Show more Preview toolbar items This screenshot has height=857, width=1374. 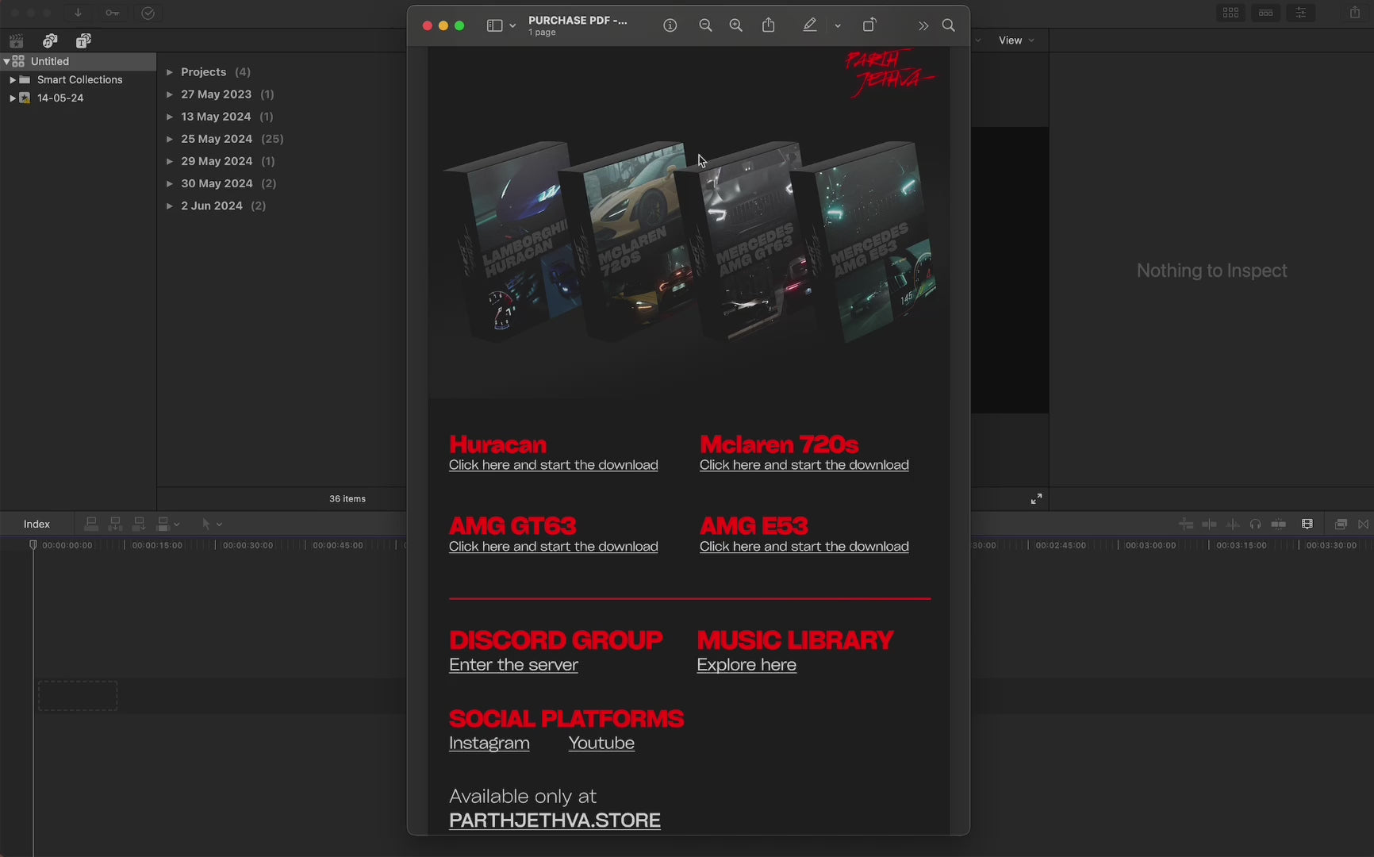click(923, 25)
